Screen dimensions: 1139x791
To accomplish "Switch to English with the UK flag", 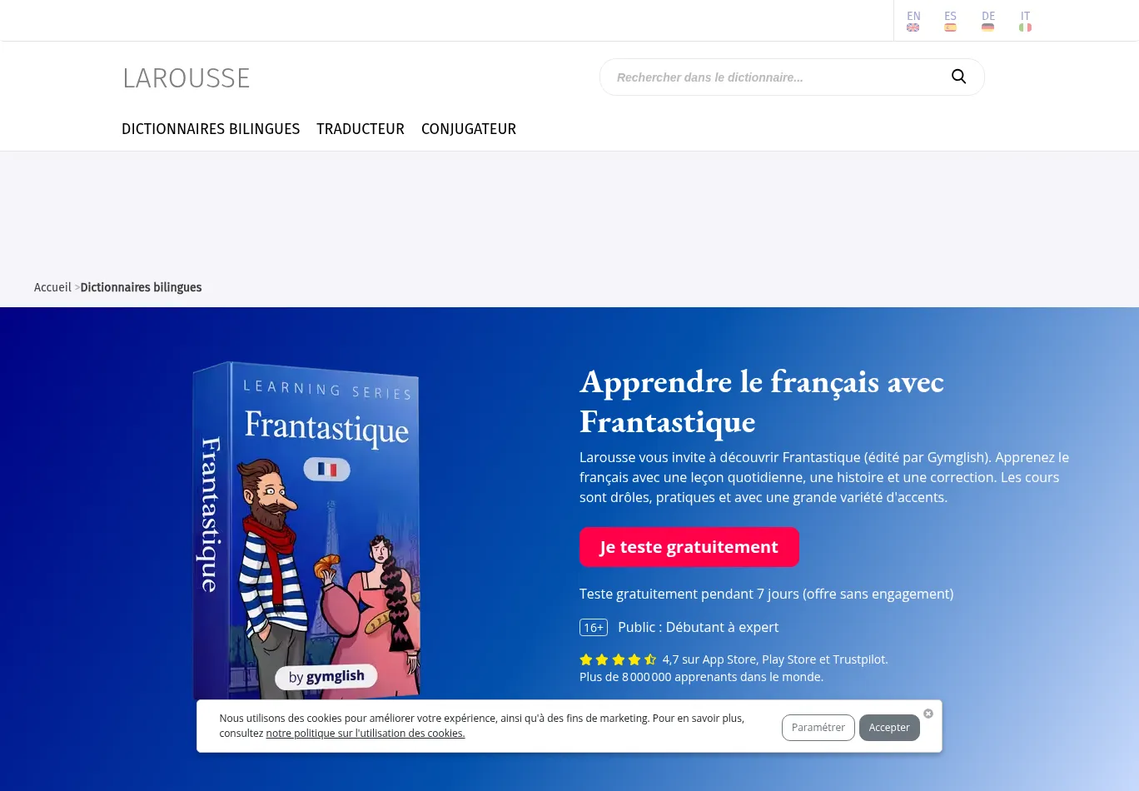I will pyautogui.click(x=913, y=21).
